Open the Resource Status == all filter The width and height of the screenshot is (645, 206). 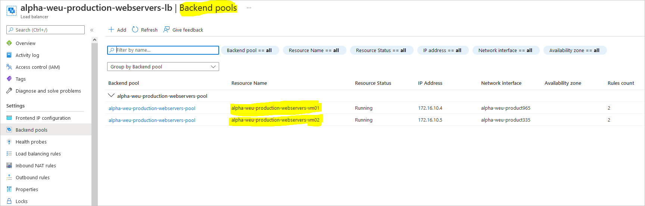tap(381, 50)
